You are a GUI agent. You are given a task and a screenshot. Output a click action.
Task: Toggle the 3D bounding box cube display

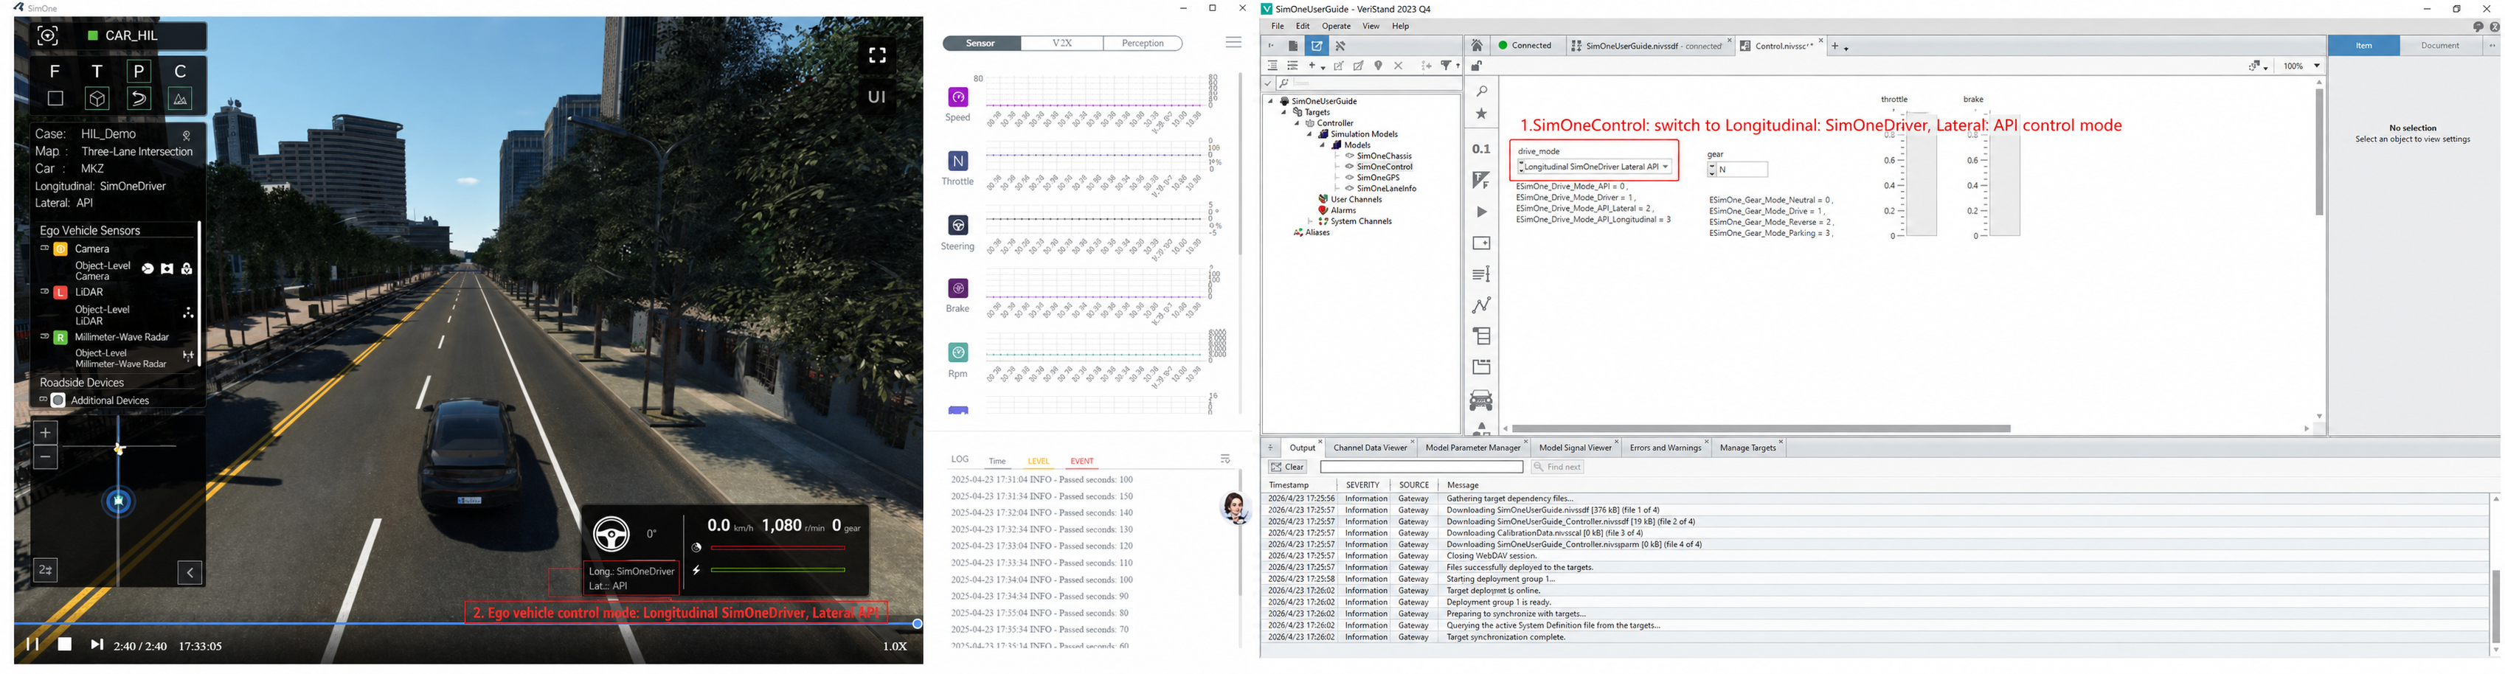pyautogui.click(x=97, y=98)
